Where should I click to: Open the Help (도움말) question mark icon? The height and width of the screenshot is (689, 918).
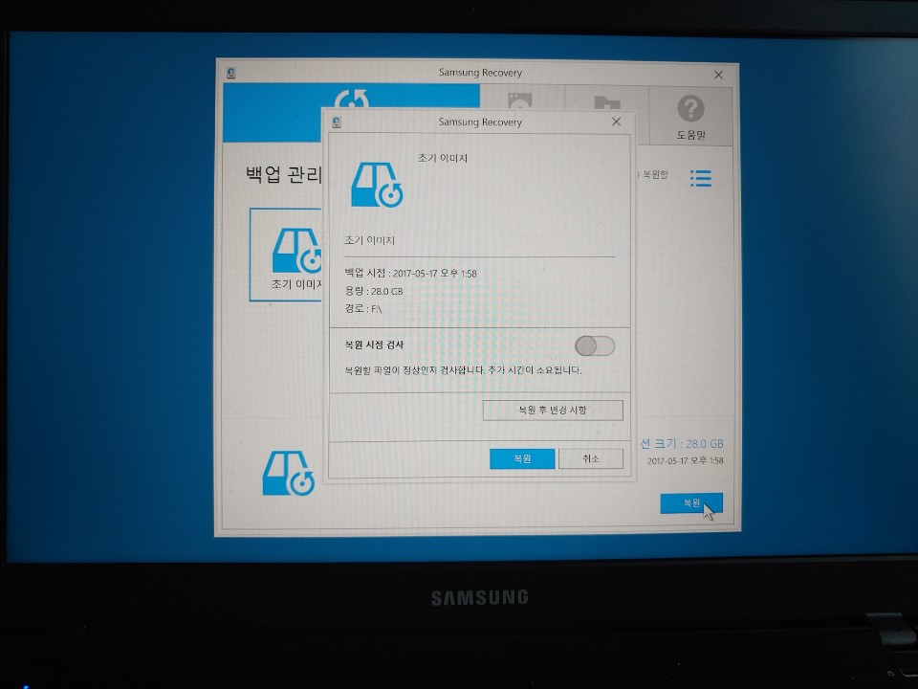point(688,105)
